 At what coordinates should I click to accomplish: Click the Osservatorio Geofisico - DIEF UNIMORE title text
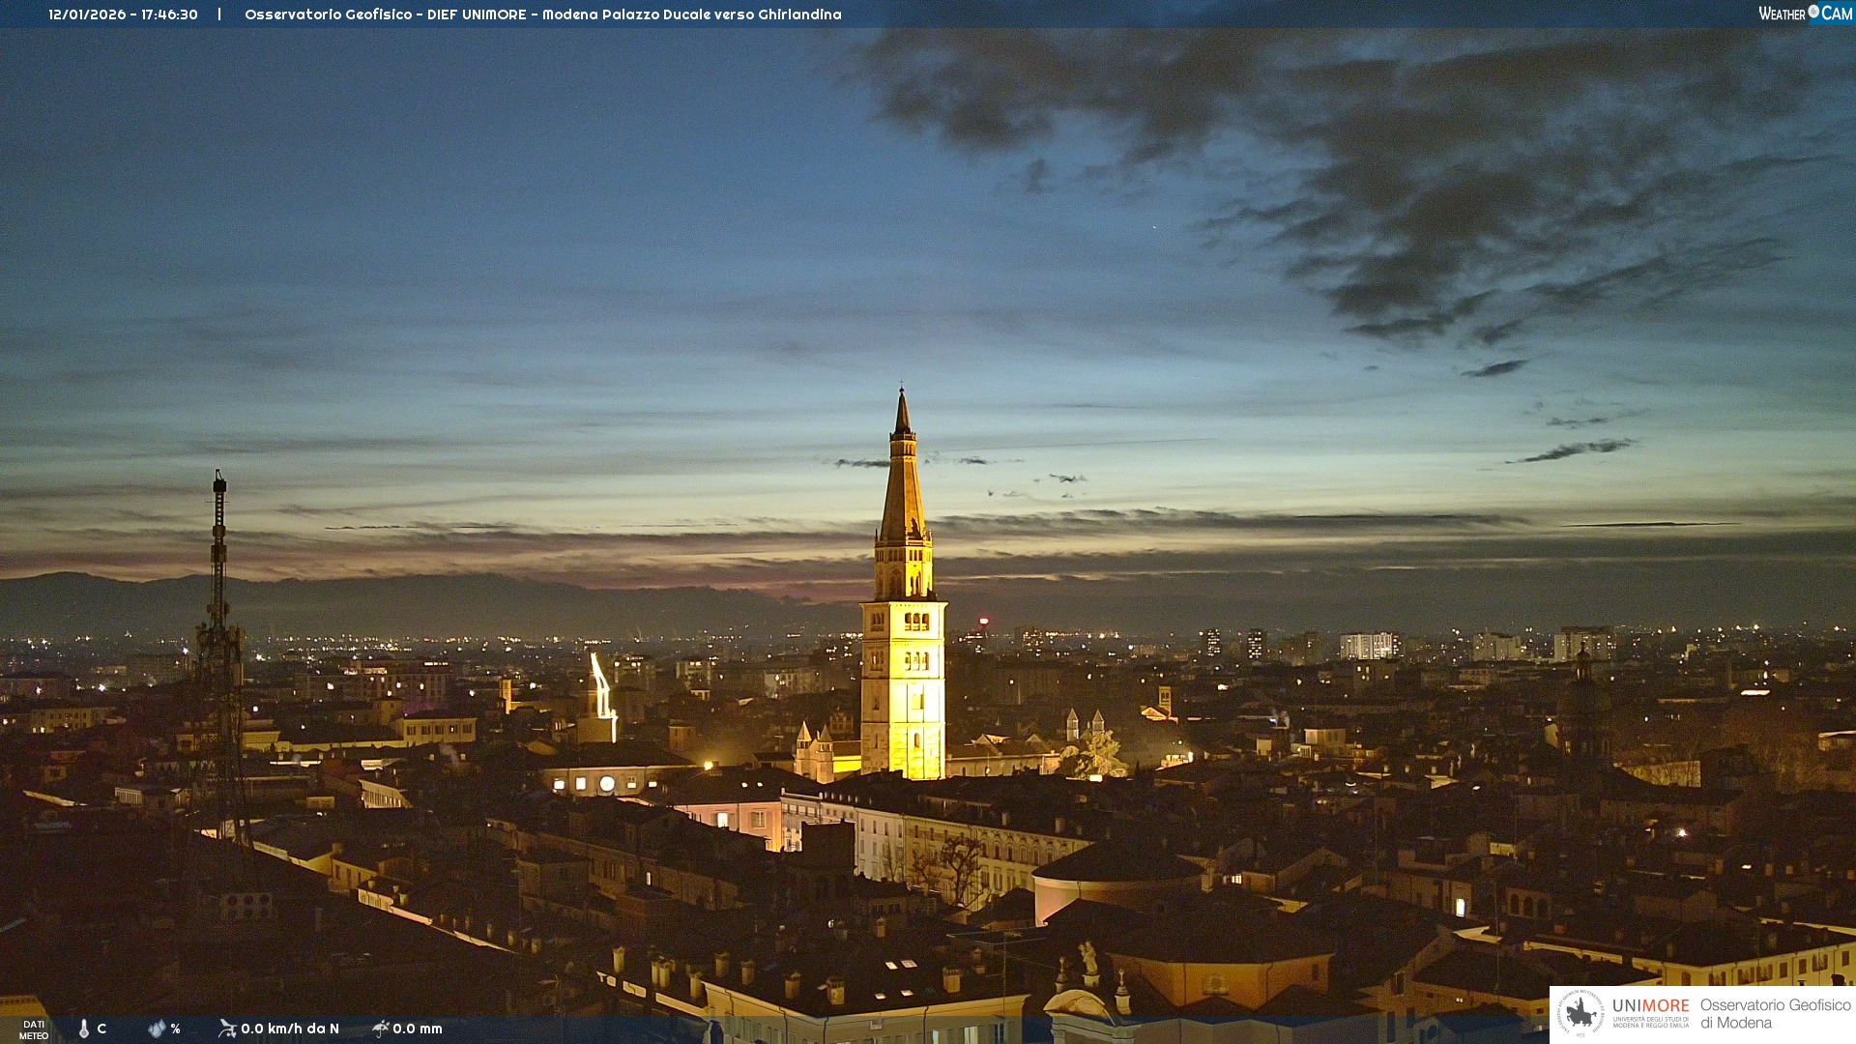[542, 14]
